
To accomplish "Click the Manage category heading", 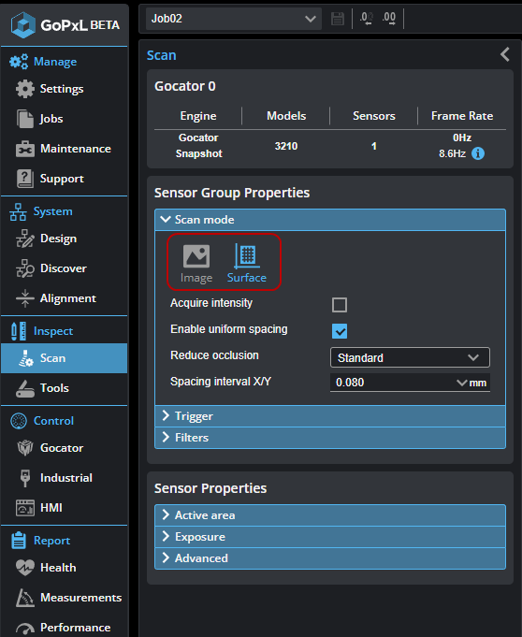I will click(55, 62).
